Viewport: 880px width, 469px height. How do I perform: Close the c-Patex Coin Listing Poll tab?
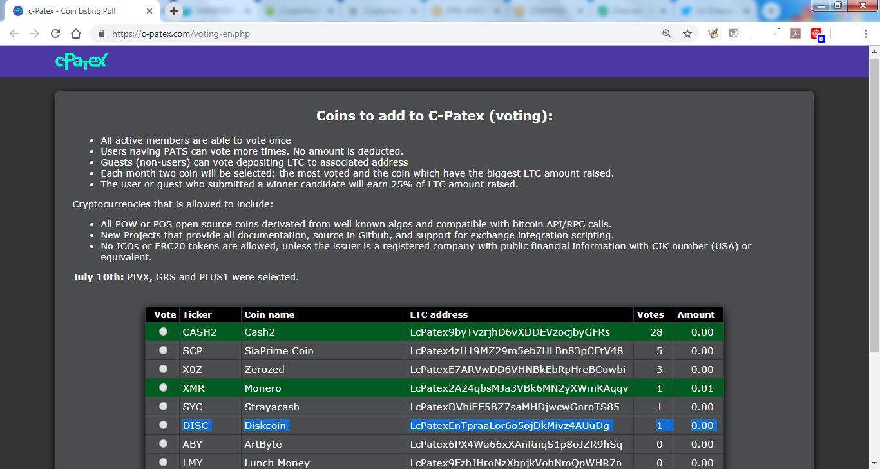[x=149, y=11]
